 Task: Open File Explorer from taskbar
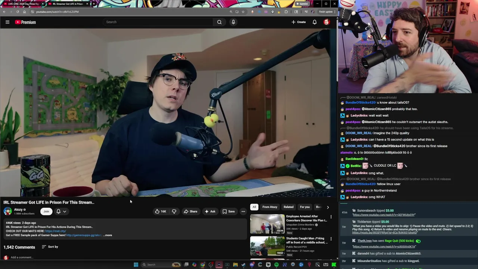click(x=235, y=265)
